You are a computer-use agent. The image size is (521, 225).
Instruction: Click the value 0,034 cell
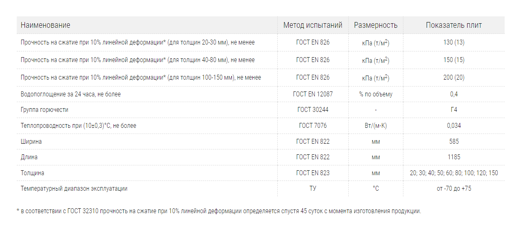[454, 126]
